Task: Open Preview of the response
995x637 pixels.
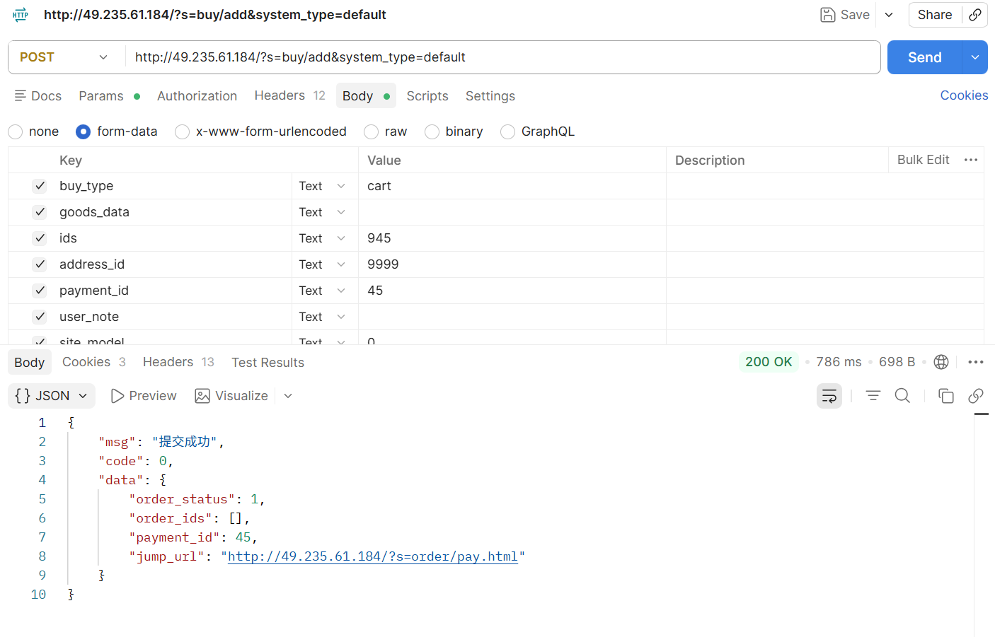Action: click(144, 396)
